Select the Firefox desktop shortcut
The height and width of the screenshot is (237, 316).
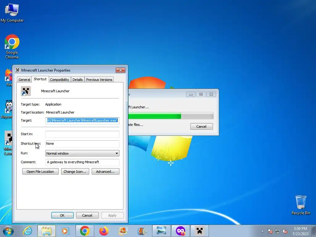(9, 77)
